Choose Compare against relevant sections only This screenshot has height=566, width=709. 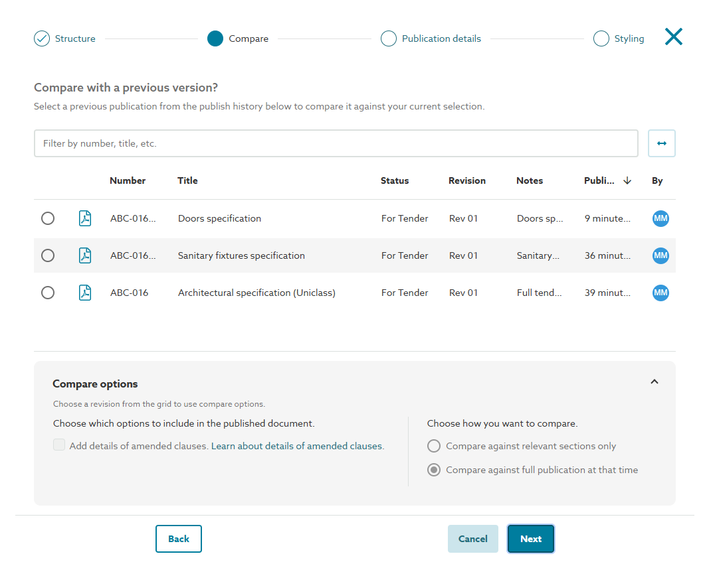point(434,446)
